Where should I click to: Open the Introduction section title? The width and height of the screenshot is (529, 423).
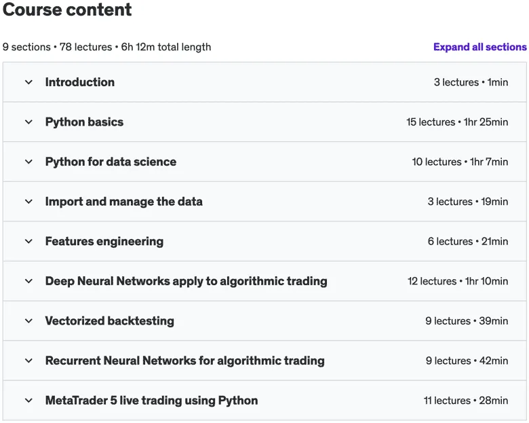(80, 82)
